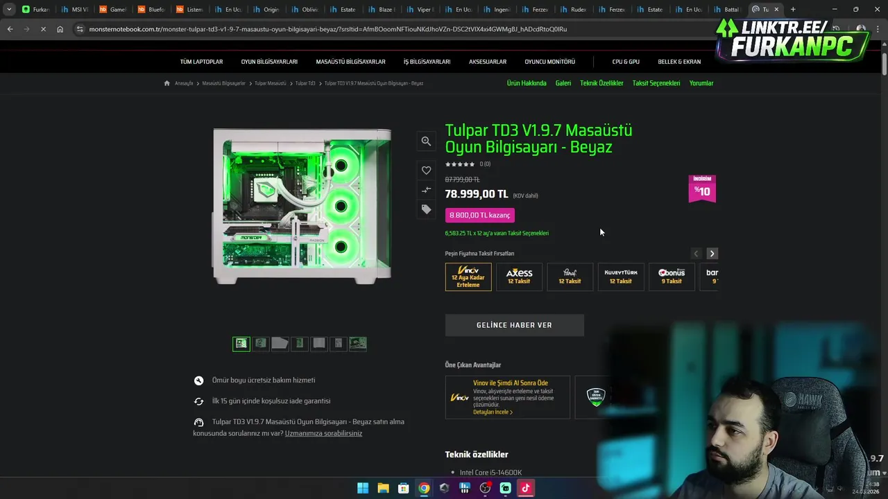Open OYUNCU MONİTÖRÜ menu

[549, 62]
